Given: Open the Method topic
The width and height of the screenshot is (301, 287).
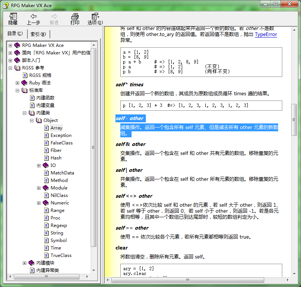Looking at the screenshot, I should (59, 180).
